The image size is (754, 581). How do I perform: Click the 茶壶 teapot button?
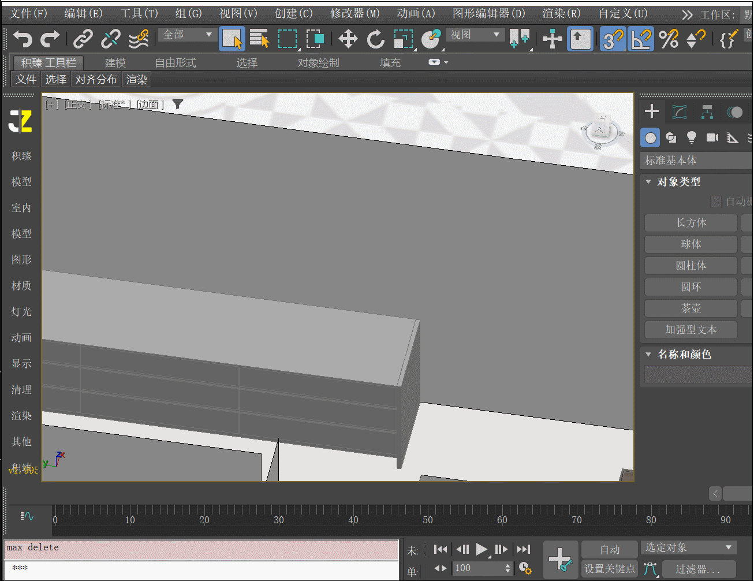[690, 308]
